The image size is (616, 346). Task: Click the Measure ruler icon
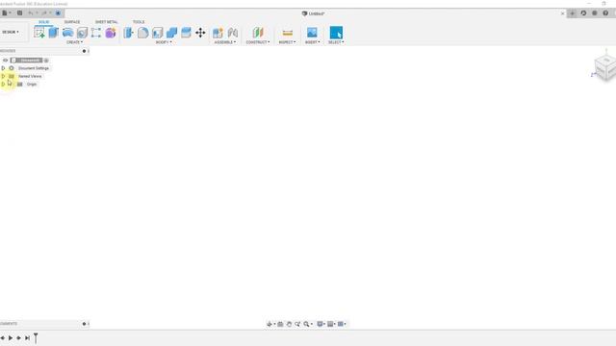[288, 33]
